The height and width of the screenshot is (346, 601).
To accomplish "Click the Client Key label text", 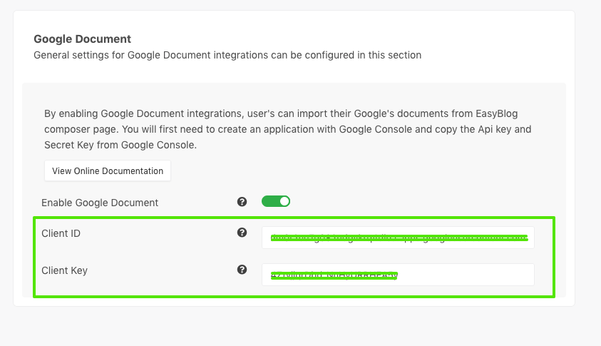I will (x=64, y=270).
